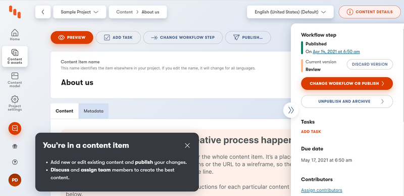The image size is (404, 196).
Task: Close the content item tooltip
Action: [x=187, y=145]
